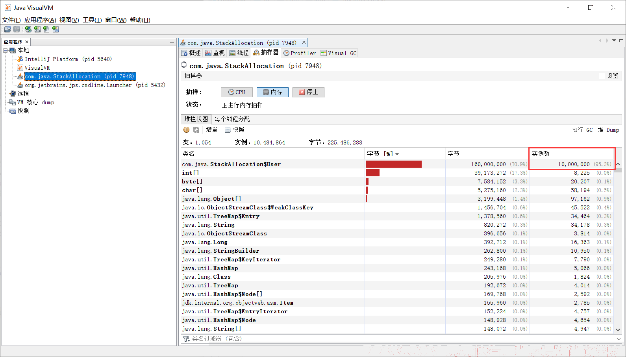Open the 工具 menu
Viewport: 626px width, 357px height.
[92, 20]
